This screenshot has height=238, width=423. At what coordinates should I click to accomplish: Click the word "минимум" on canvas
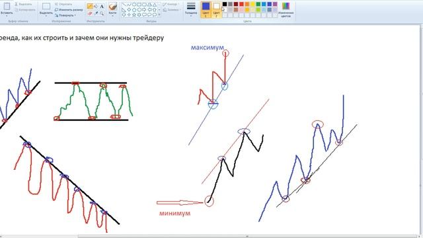[x=174, y=213]
